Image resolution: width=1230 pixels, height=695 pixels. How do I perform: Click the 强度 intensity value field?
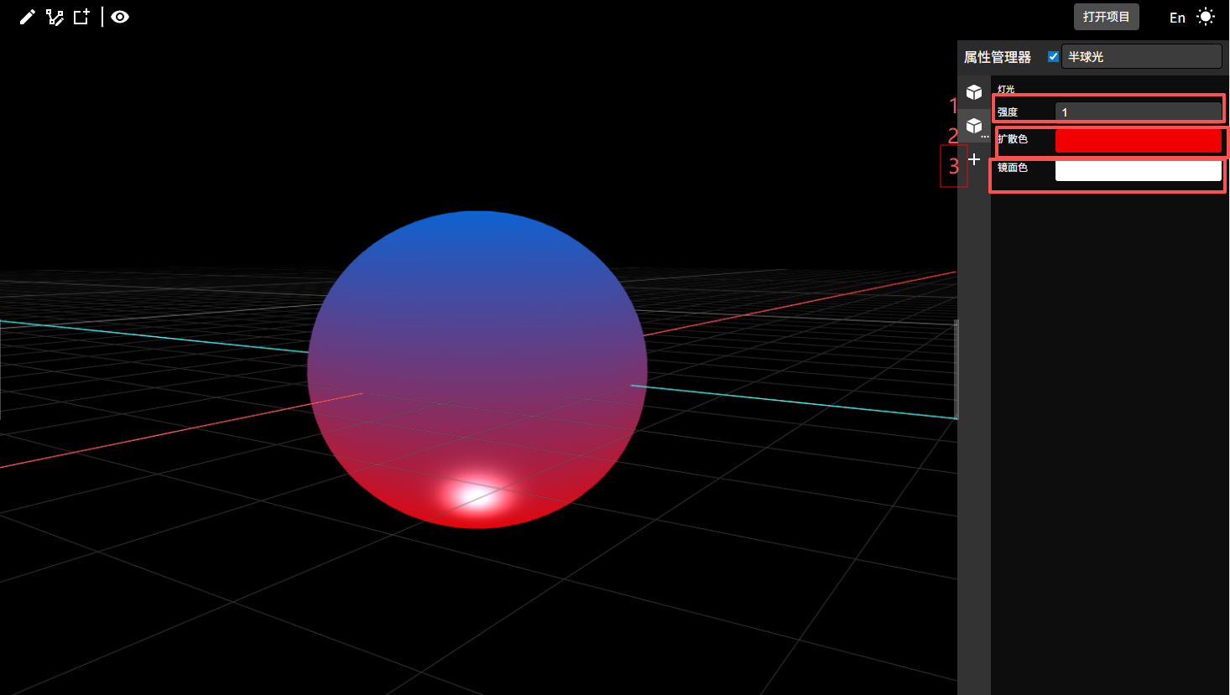pos(1138,112)
